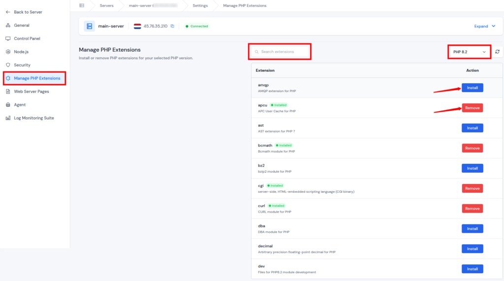Click the Agent sidebar icon
The width and height of the screenshot is (504, 281).
8,104
